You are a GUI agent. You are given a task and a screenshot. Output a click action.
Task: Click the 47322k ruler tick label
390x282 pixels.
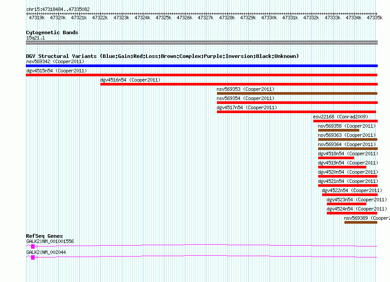click(x=100, y=18)
